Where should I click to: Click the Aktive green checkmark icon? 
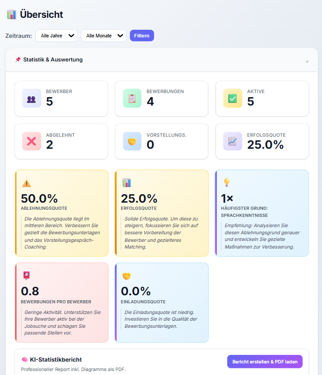[x=232, y=98]
